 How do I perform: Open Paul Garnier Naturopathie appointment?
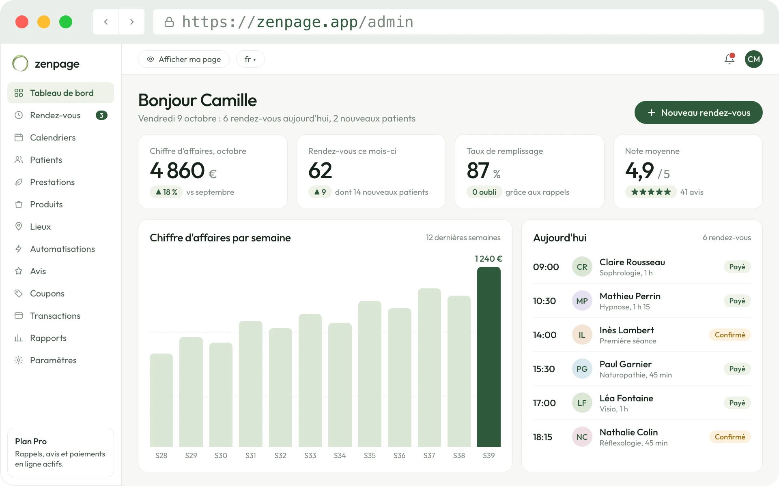point(642,369)
